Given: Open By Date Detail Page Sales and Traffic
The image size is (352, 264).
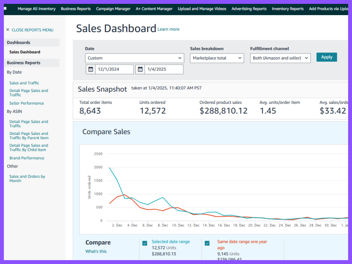Looking at the screenshot, I should pos(29,93).
